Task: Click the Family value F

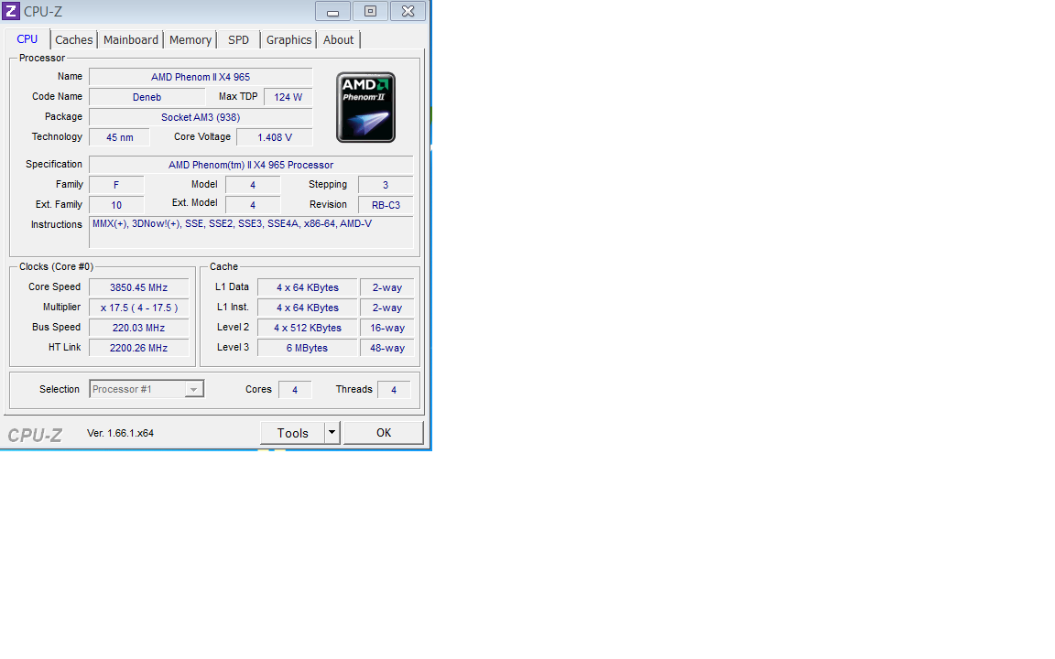Action: click(116, 185)
